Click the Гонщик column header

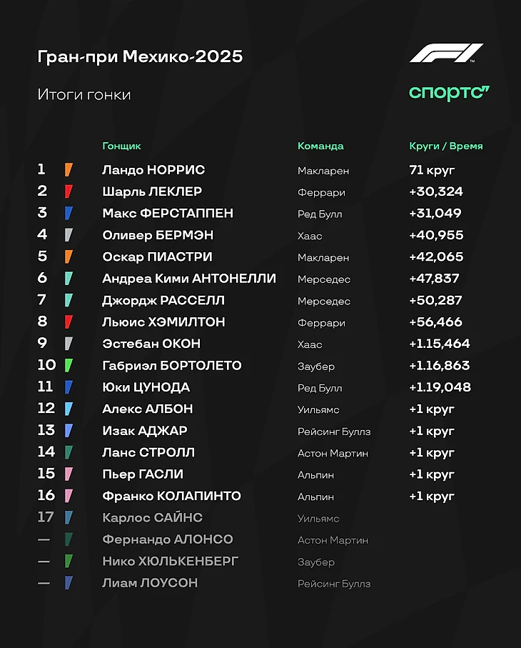coord(121,146)
